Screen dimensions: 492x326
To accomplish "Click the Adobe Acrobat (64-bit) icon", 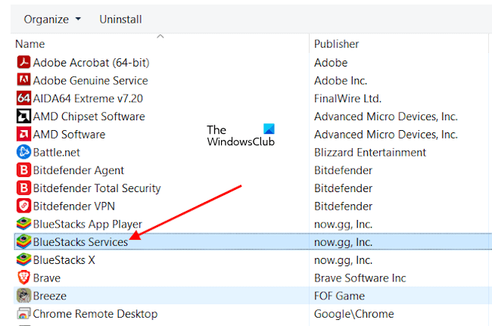I will pyautogui.click(x=23, y=63).
